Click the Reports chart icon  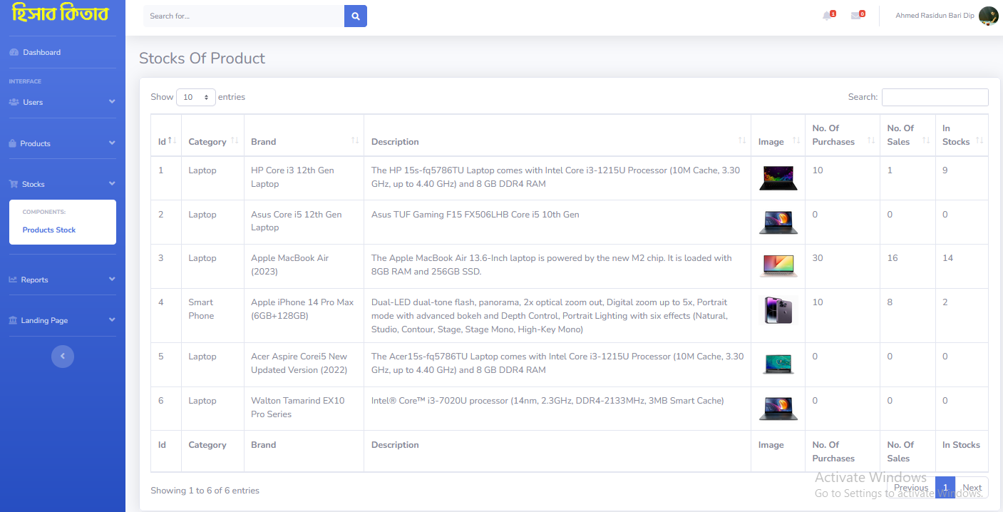click(14, 280)
